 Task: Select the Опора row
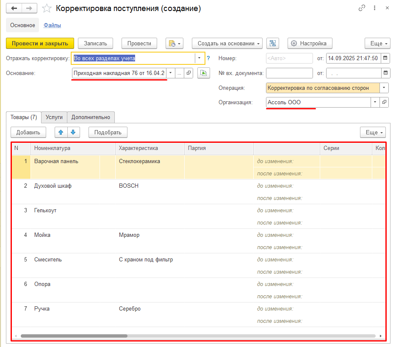[x=199, y=290]
